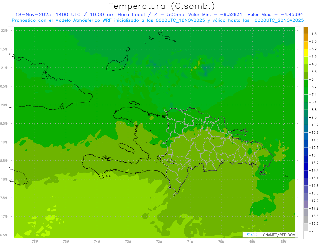Click the colorbar swatch between -17.2 and -17.9
Image resolution: width=318 pixels, height=245 pixels.
pyautogui.click(x=306, y=205)
